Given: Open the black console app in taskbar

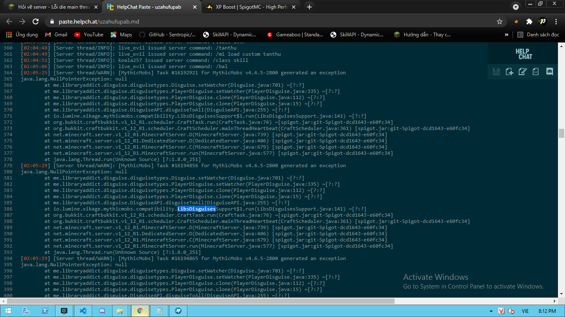Looking at the screenshot, I should [x=64, y=311].
